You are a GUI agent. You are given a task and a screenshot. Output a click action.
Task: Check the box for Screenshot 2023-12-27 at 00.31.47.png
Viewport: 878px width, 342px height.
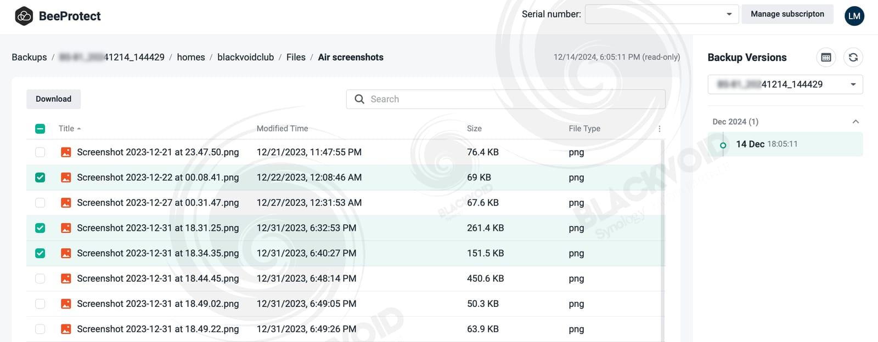coord(40,203)
